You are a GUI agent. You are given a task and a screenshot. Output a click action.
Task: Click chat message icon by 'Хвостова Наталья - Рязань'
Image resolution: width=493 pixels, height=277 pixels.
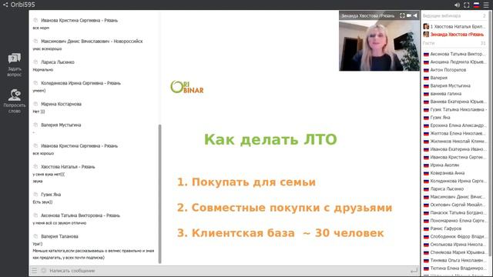coord(35,167)
